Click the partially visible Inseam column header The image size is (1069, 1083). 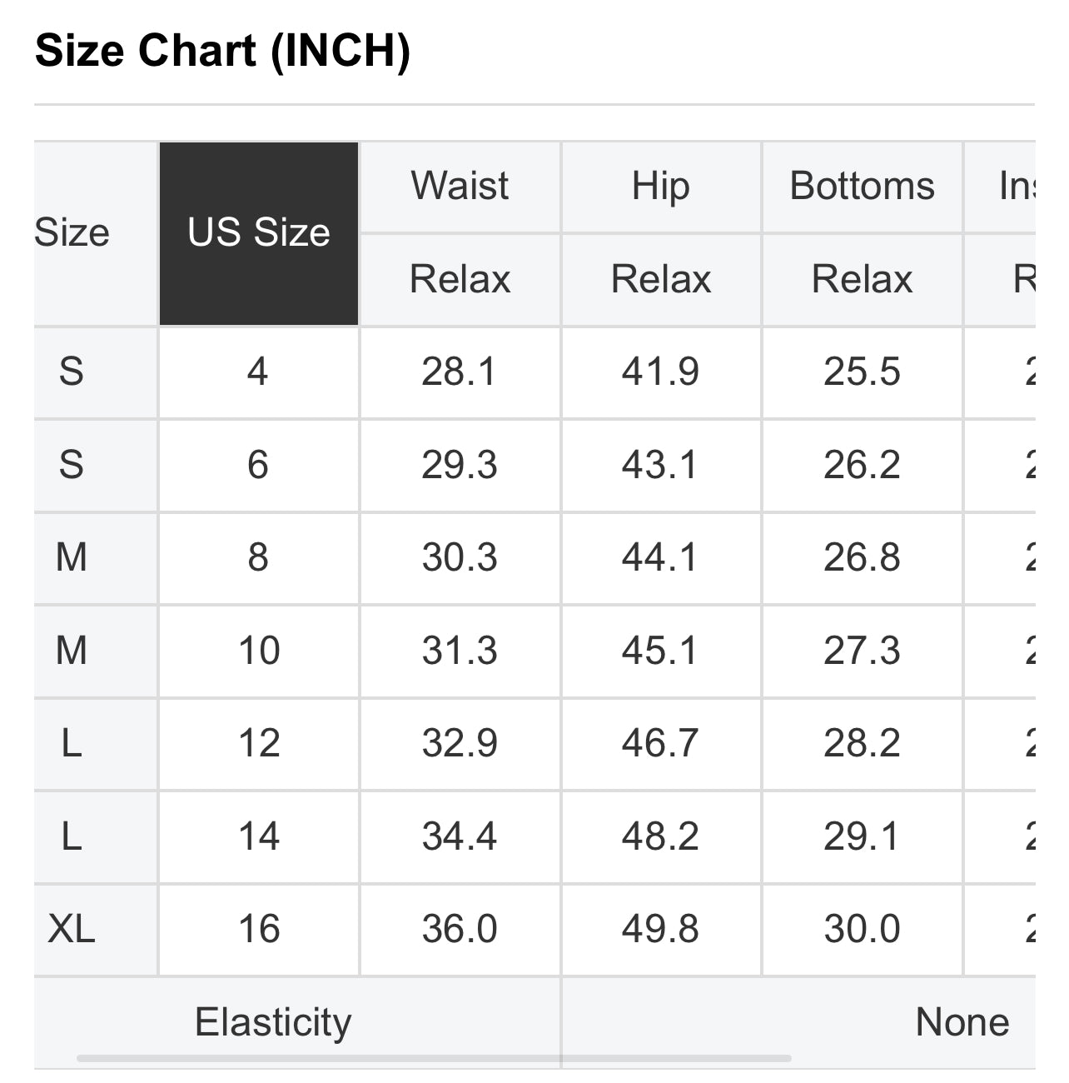tap(1016, 186)
